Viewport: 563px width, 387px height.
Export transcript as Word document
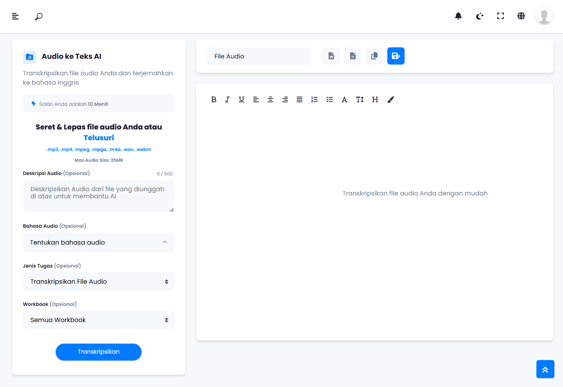tap(331, 56)
